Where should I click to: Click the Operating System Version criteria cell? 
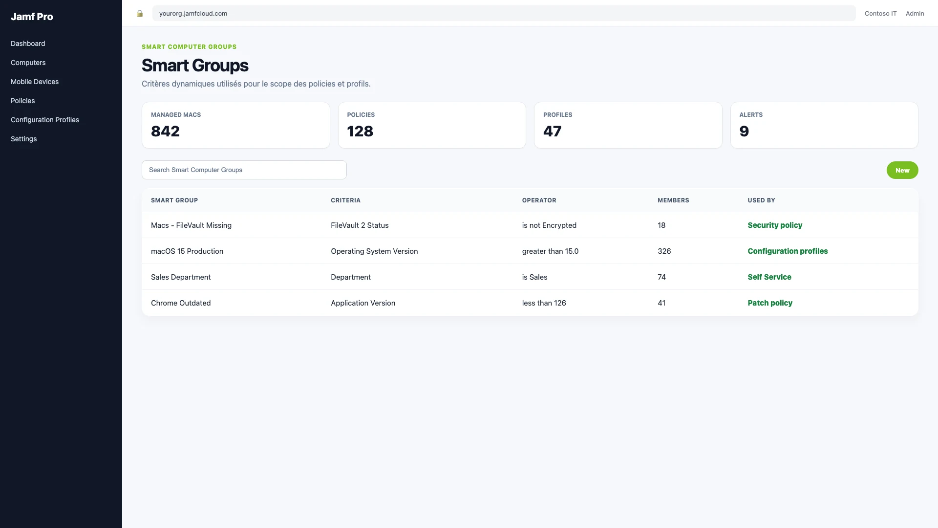click(x=374, y=251)
